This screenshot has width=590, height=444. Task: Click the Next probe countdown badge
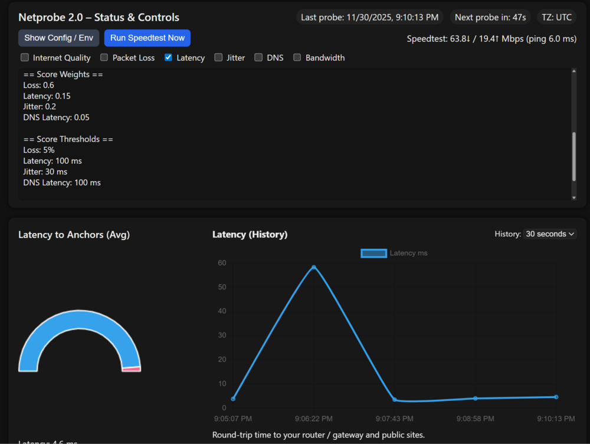pos(490,17)
